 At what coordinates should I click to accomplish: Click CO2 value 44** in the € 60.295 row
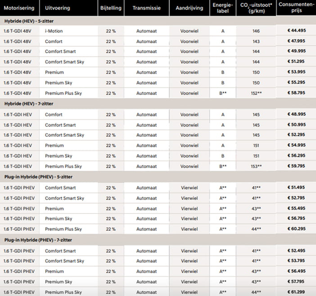point(256,229)
